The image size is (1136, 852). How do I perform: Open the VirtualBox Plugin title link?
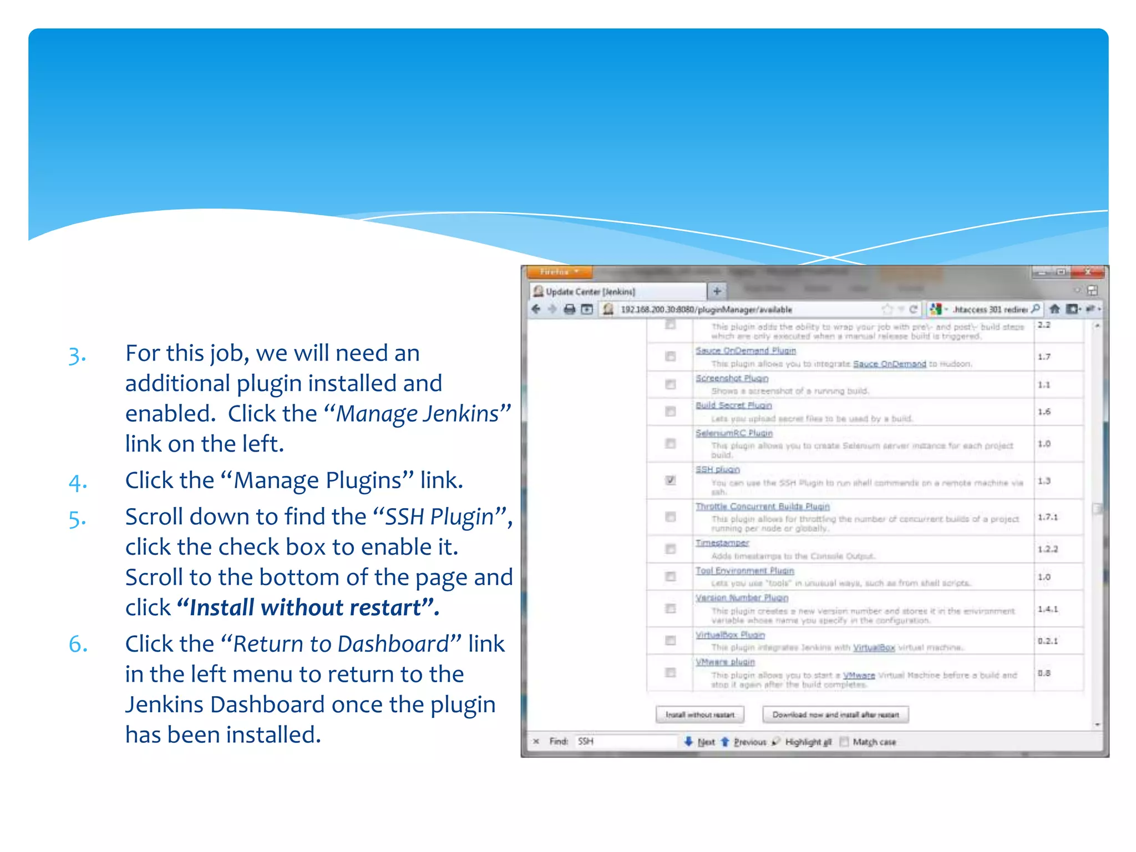pos(730,635)
